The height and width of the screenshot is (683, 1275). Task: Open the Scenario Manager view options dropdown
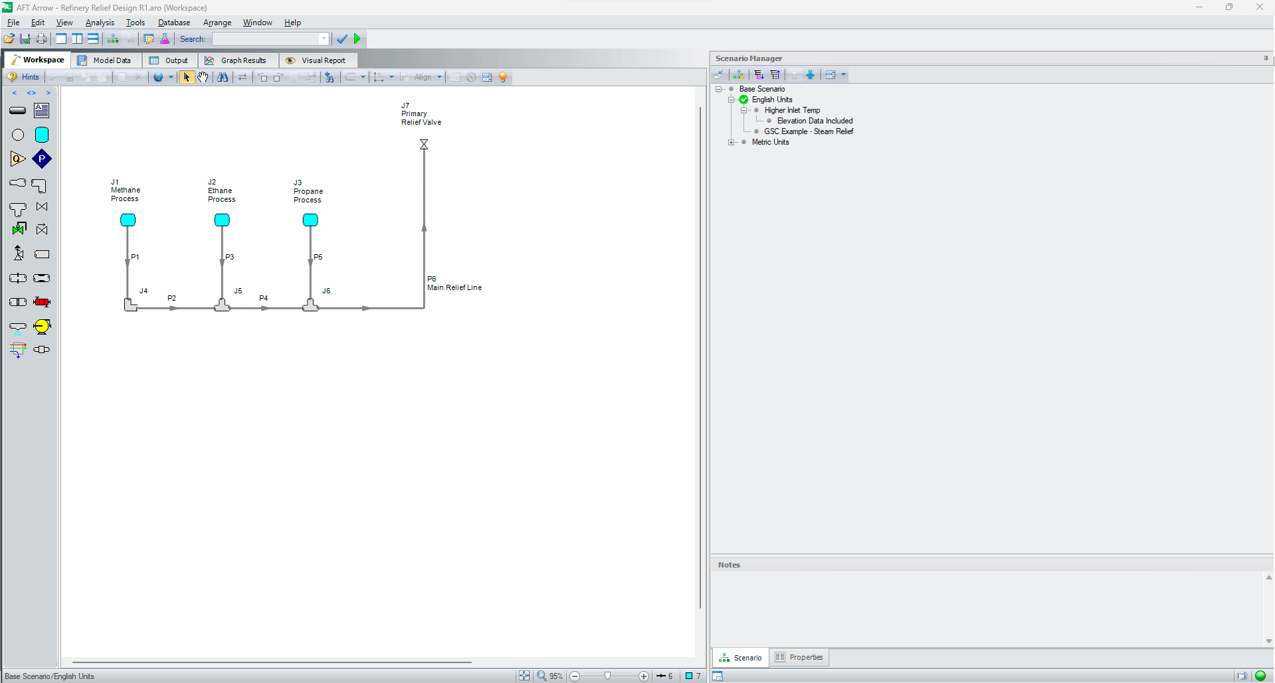[844, 75]
